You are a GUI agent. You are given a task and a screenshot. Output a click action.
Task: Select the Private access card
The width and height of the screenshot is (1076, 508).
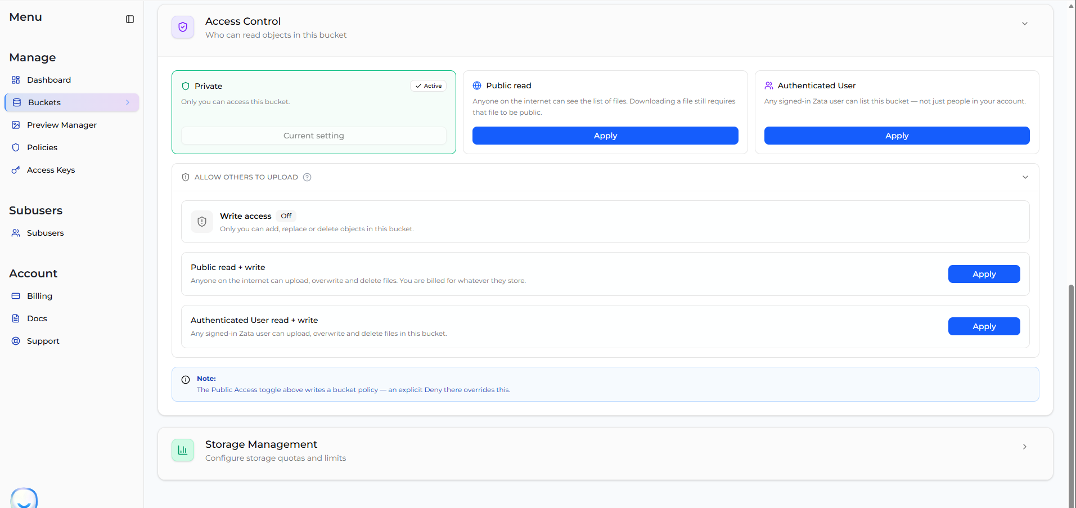coord(314,112)
